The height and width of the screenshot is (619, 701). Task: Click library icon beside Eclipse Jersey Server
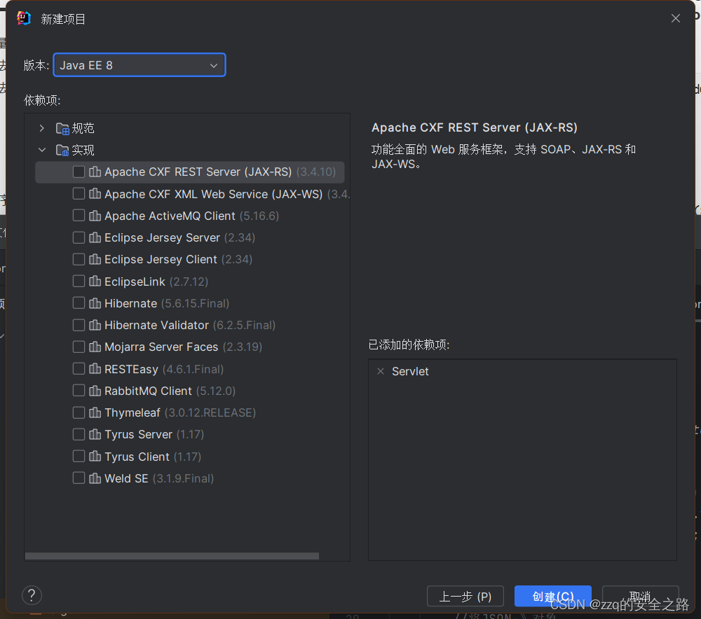[x=95, y=237]
